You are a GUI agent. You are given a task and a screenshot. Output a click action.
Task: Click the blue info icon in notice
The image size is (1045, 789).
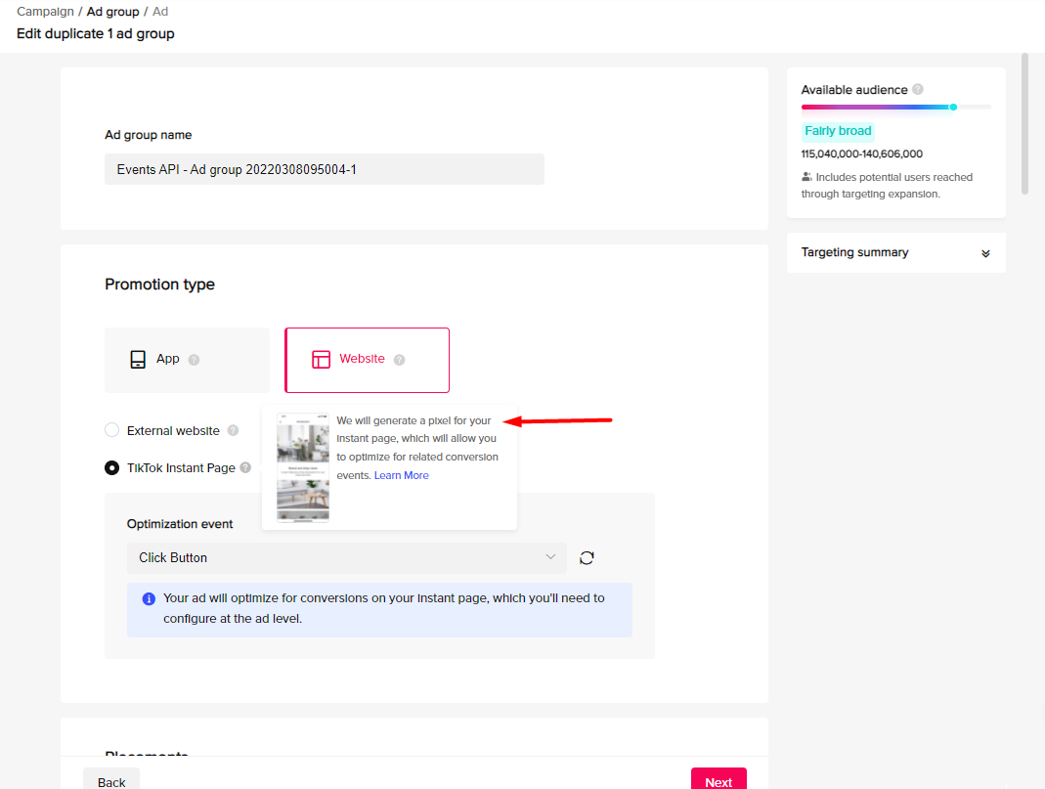coord(149,598)
